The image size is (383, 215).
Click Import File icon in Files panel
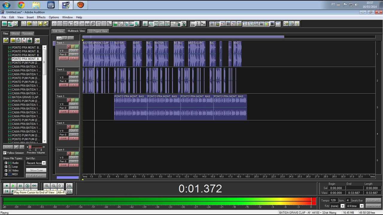pos(13,40)
